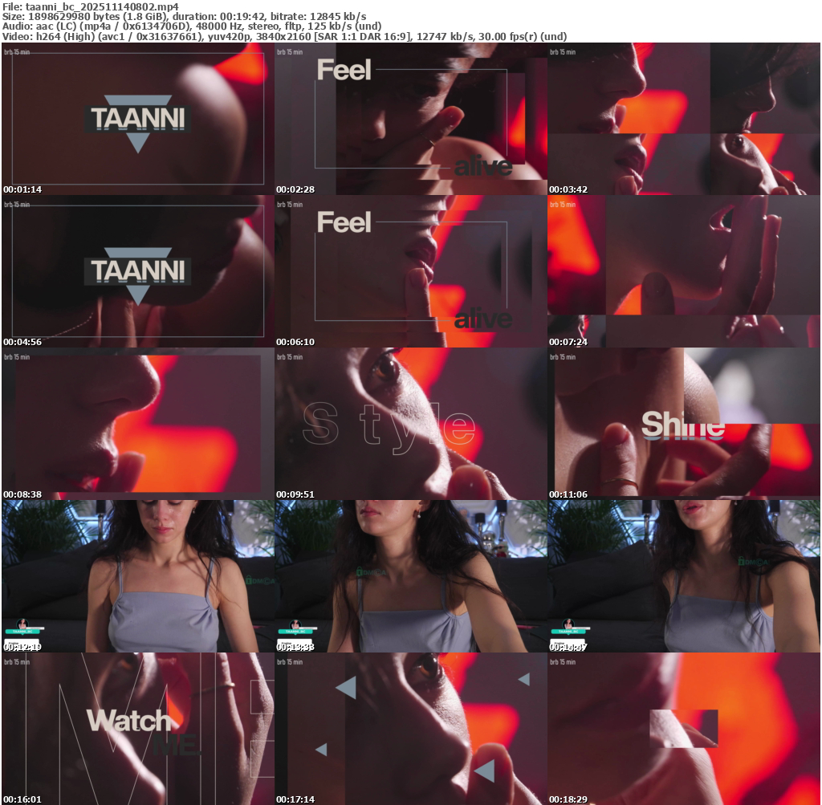Viewport: 822px width, 805px height.
Task: Select the thumbnail at timestamp 00:01:14
Action: pyautogui.click(x=138, y=119)
